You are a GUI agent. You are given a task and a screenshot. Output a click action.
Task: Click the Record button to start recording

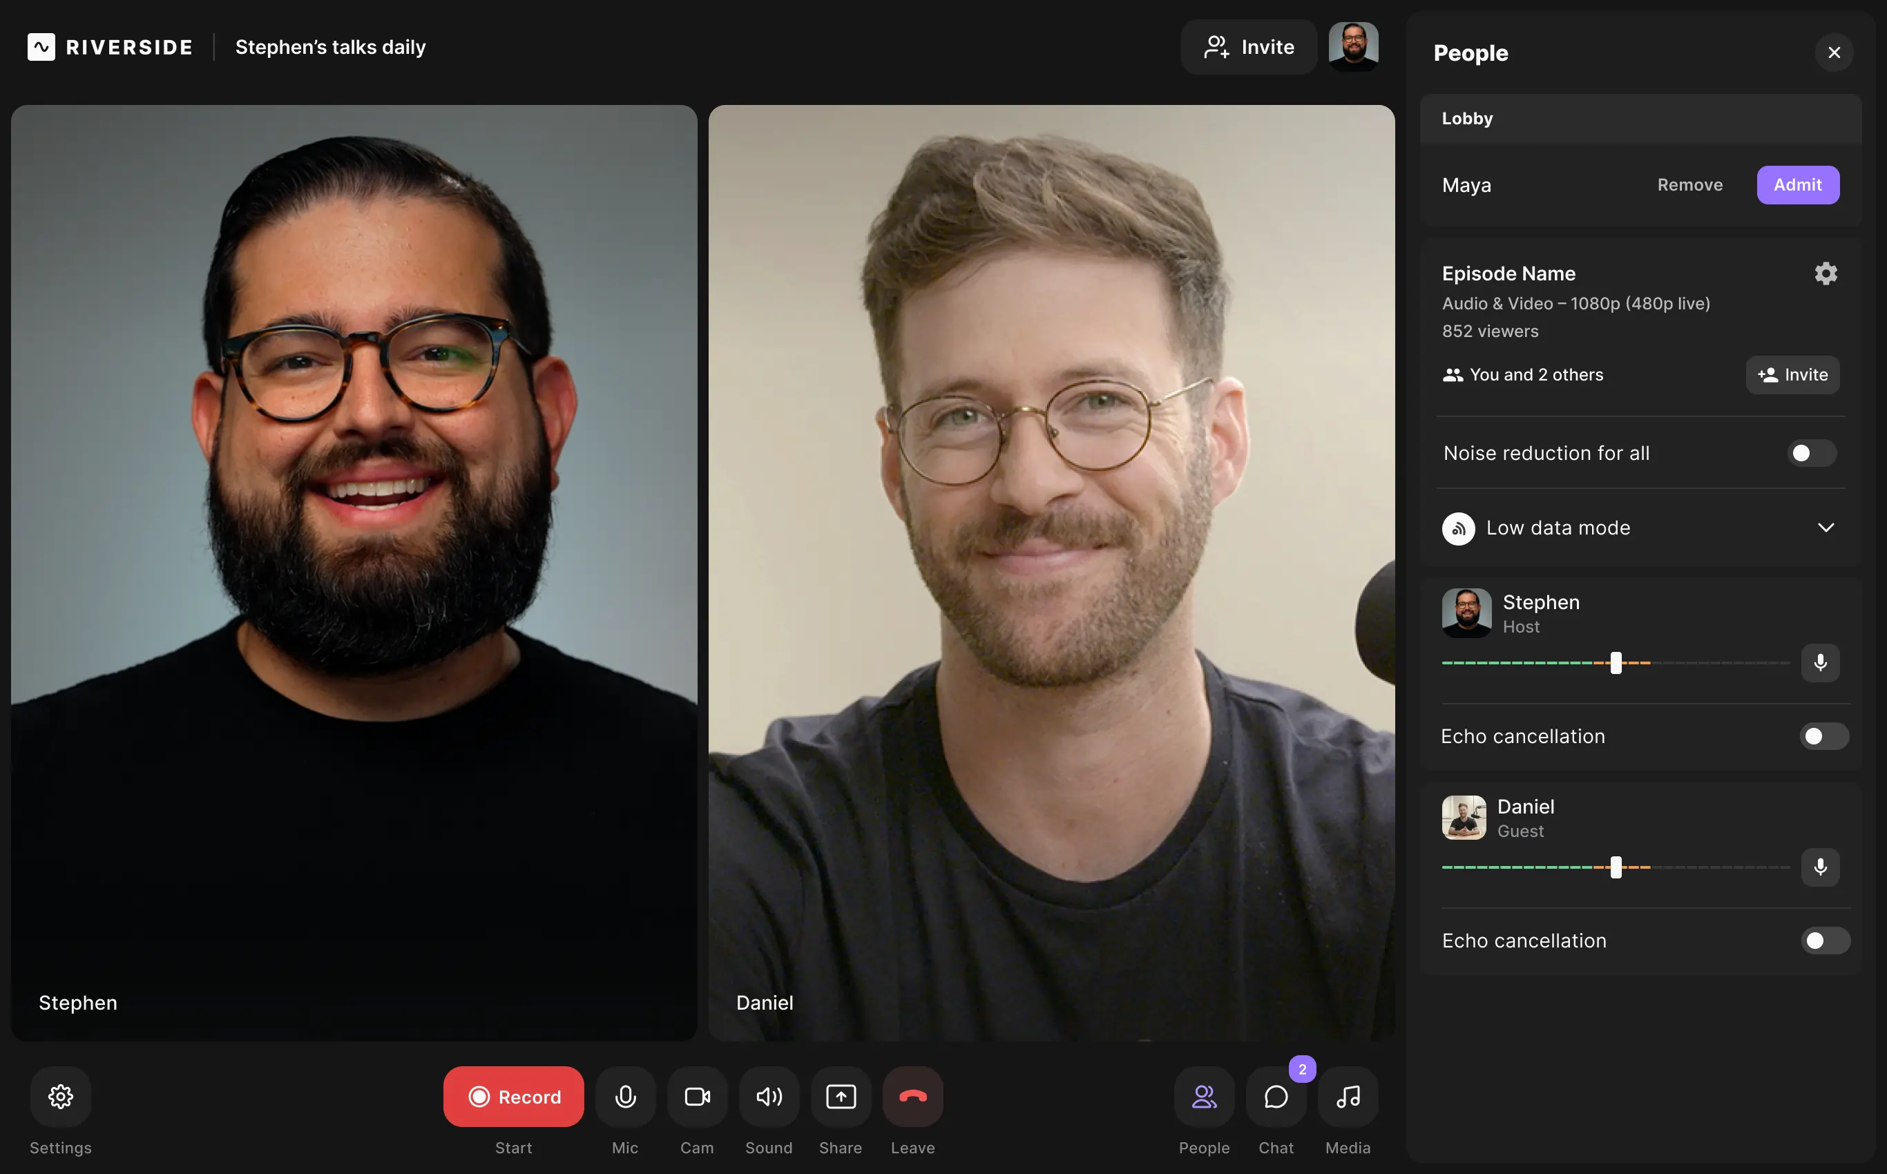pos(513,1095)
